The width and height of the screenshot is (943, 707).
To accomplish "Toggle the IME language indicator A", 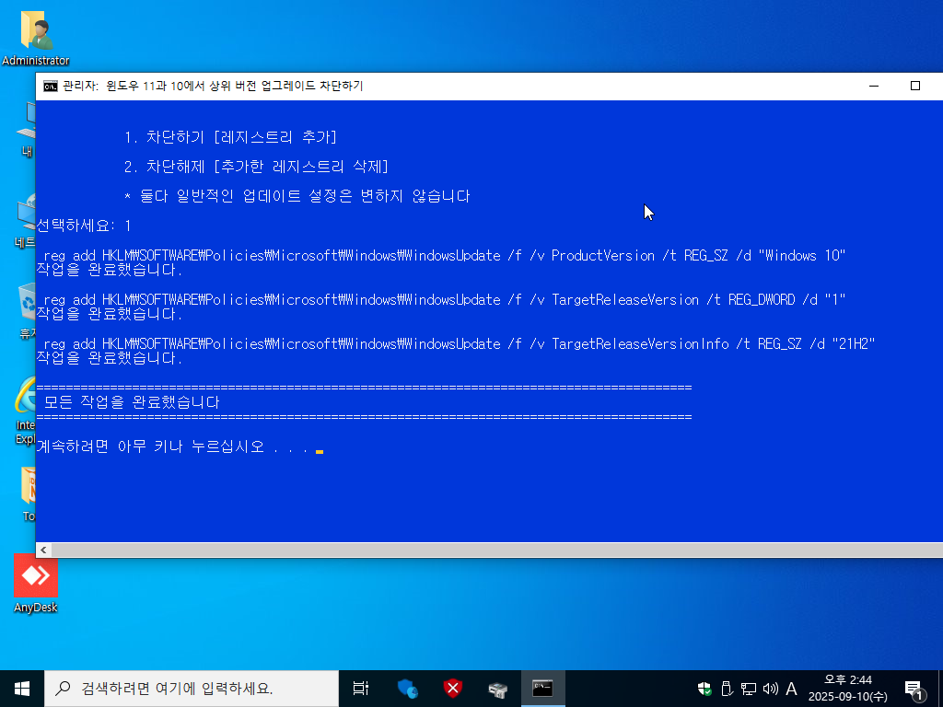I will pos(791,689).
